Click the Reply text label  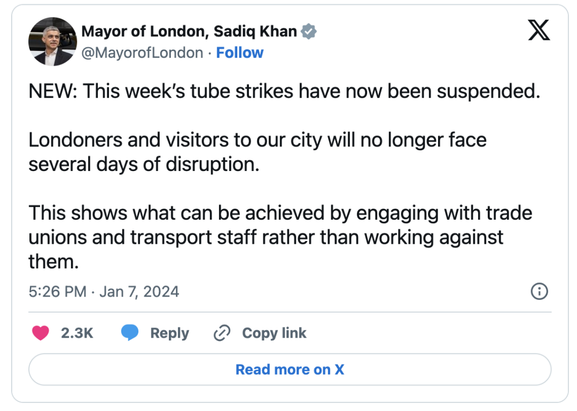coord(169,333)
